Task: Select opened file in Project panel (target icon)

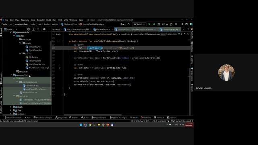Action: point(29,29)
